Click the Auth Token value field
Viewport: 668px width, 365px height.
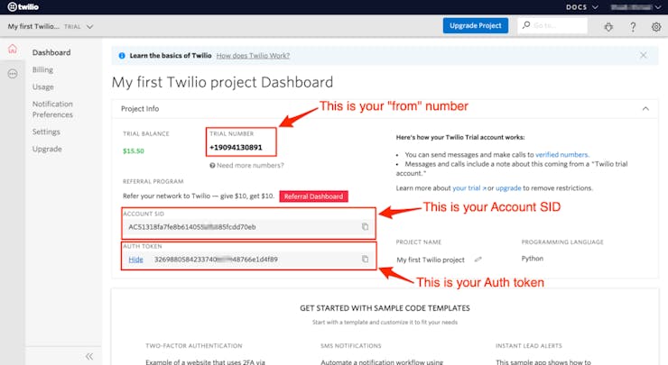tap(248, 259)
